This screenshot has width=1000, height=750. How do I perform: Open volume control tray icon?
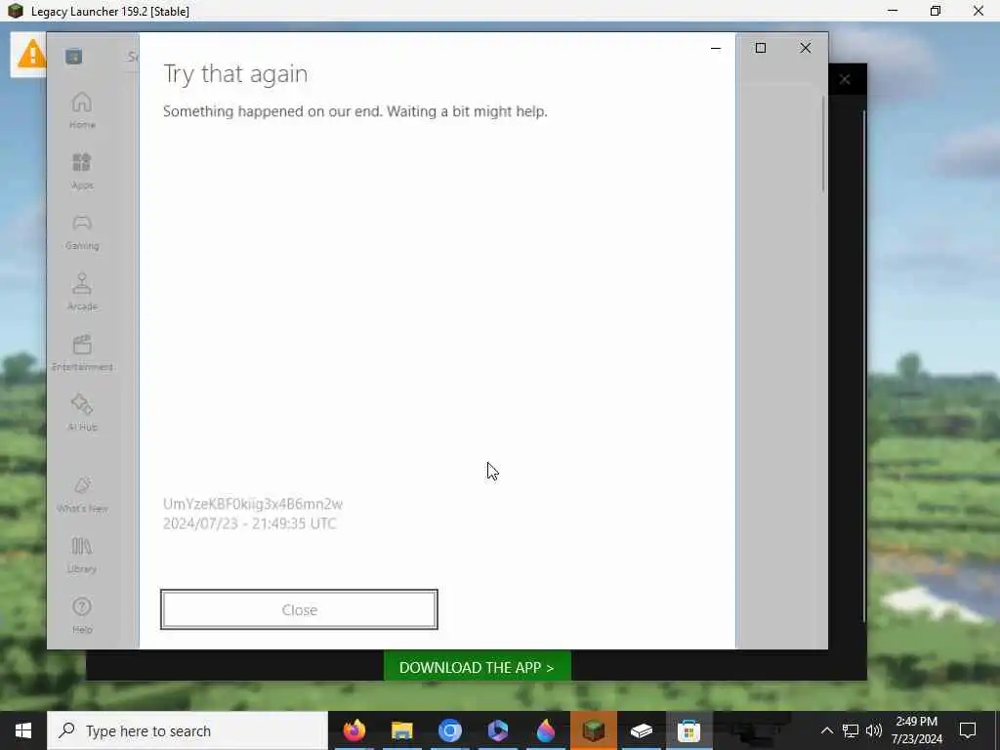coord(874,730)
